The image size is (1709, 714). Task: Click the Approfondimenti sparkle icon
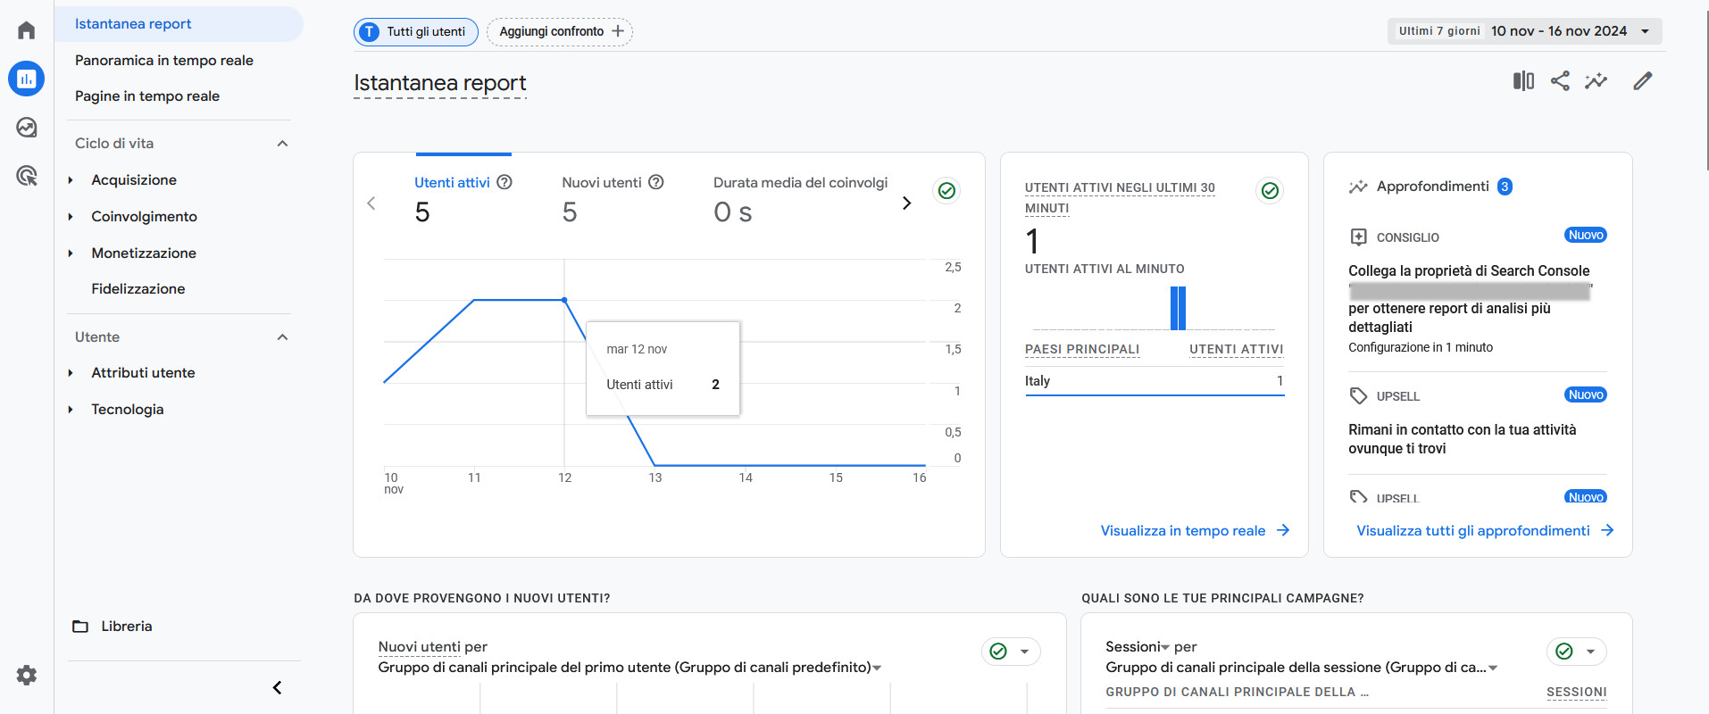(1358, 187)
